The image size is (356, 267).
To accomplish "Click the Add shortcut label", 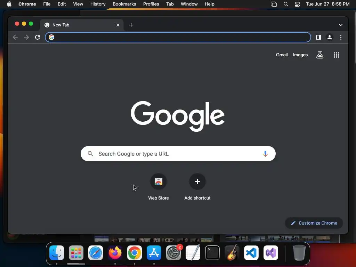I will tap(197, 198).
